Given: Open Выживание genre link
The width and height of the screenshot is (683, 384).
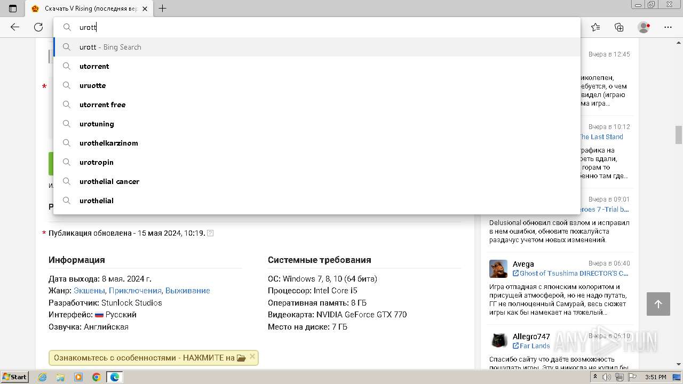Looking at the screenshot, I should (188, 291).
